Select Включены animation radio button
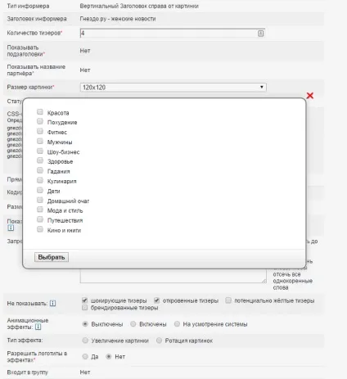 [x=133, y=324]
